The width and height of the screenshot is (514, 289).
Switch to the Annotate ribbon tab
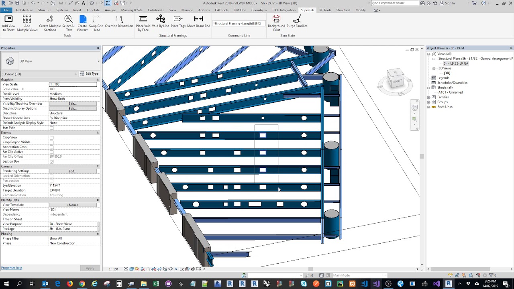[93, 10]
